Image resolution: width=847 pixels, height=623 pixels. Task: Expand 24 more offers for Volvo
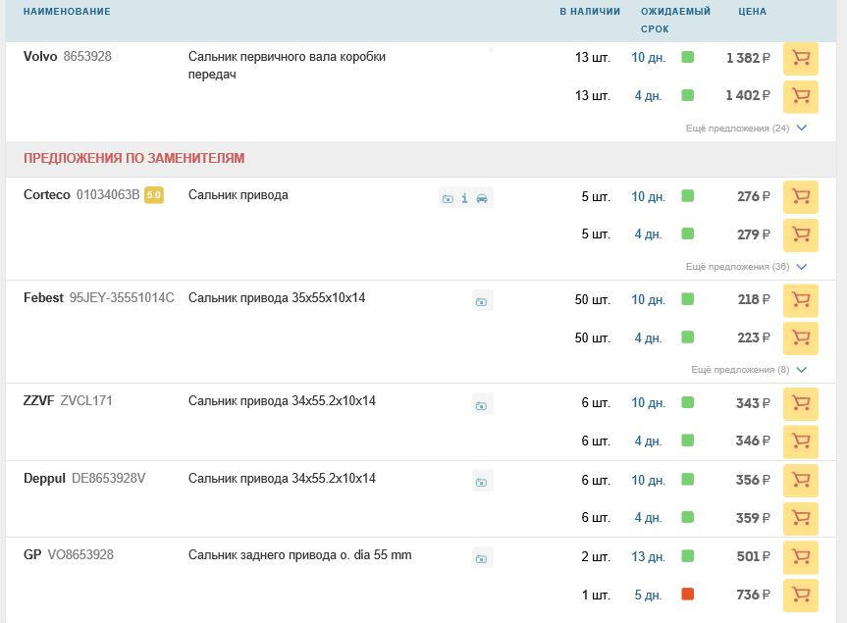(746, 129)
